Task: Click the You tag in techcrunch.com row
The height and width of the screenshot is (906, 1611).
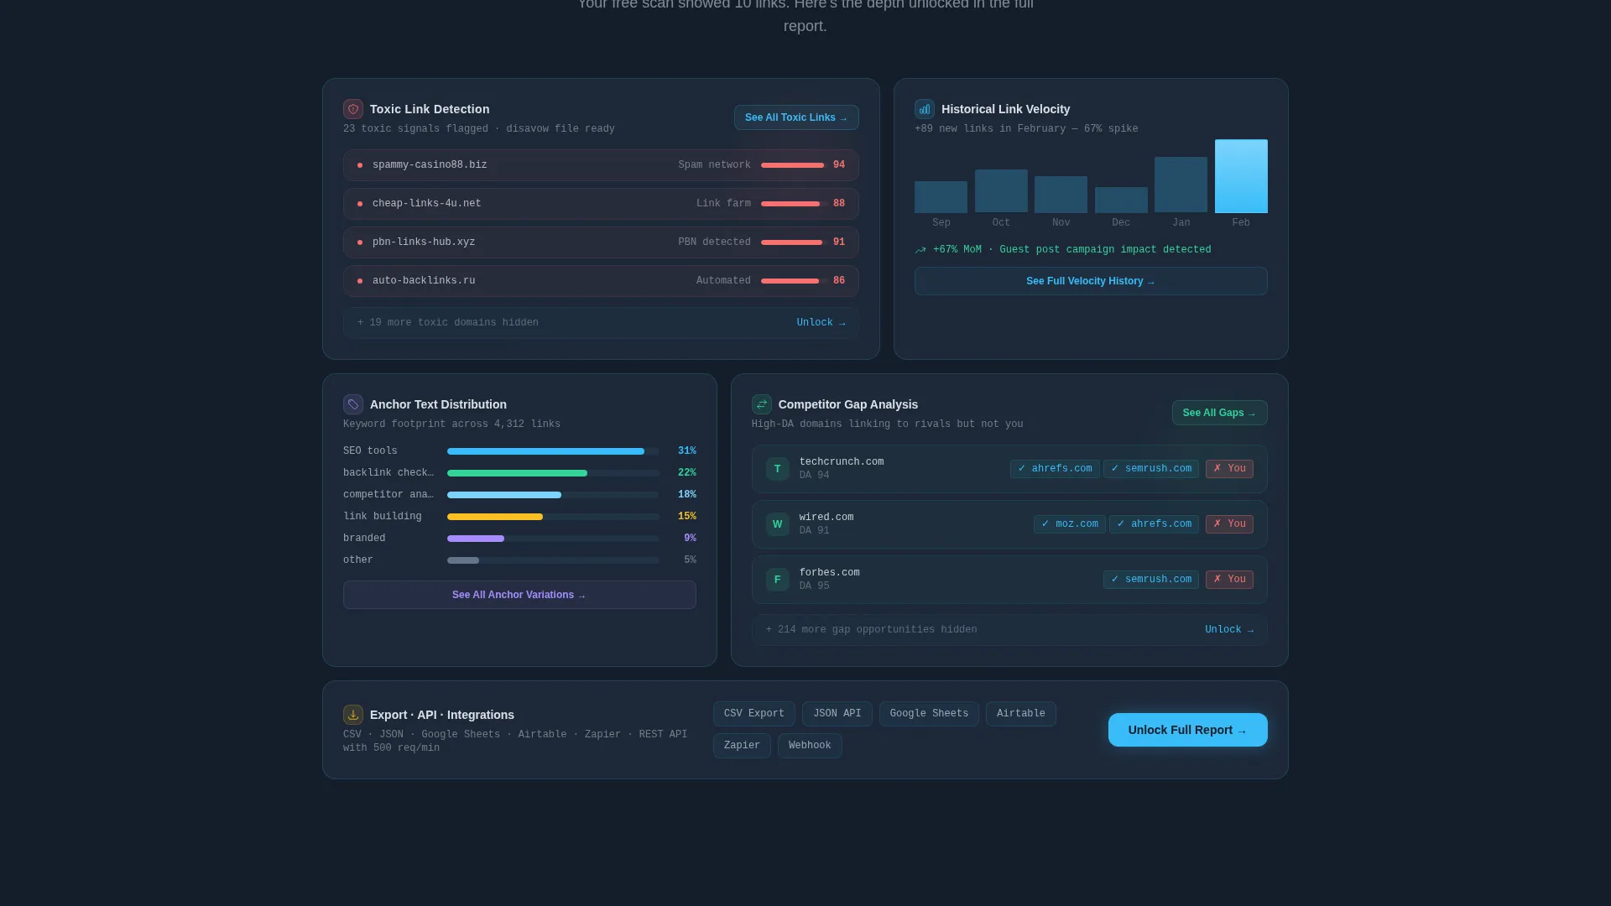Action: 1229,469
